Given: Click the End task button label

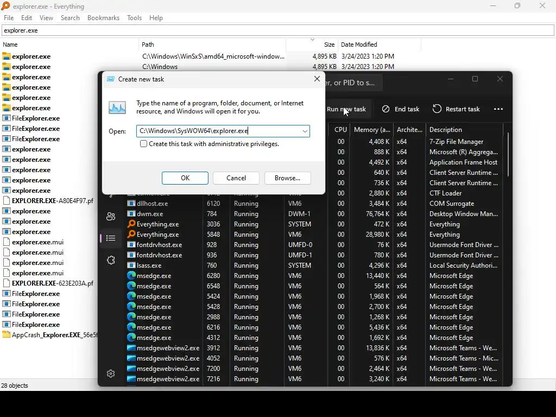Looking at the screenshot, I should tap(407, 109).
